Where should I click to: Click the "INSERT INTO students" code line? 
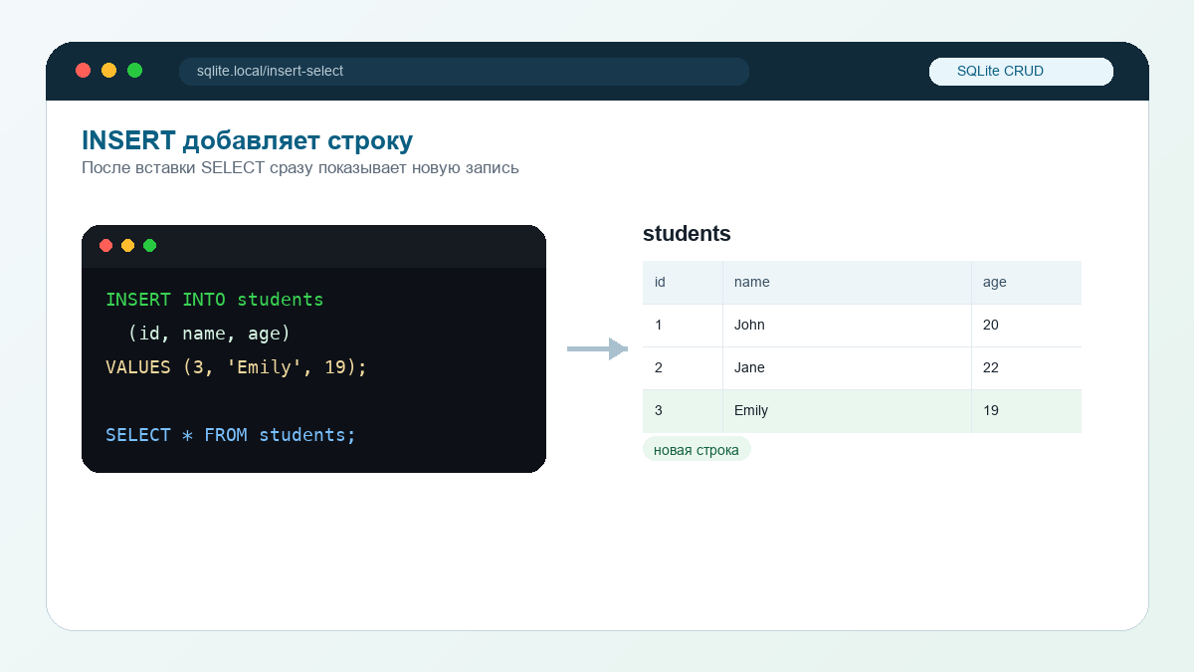(215, 300)
